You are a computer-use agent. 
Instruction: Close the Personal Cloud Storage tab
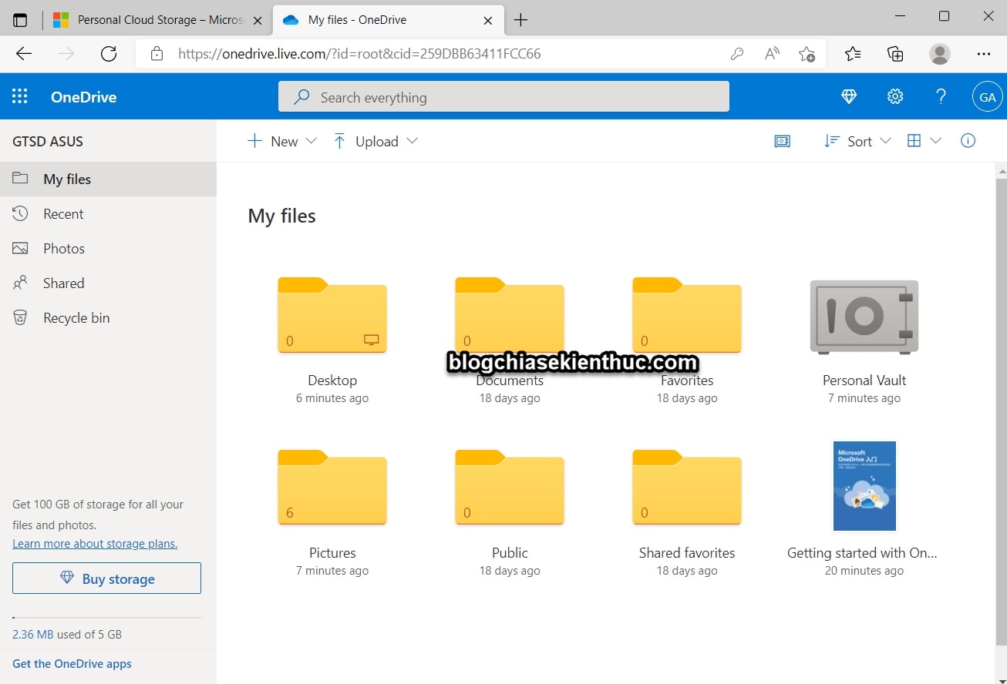pyautogui.click(x=256, y=21)
